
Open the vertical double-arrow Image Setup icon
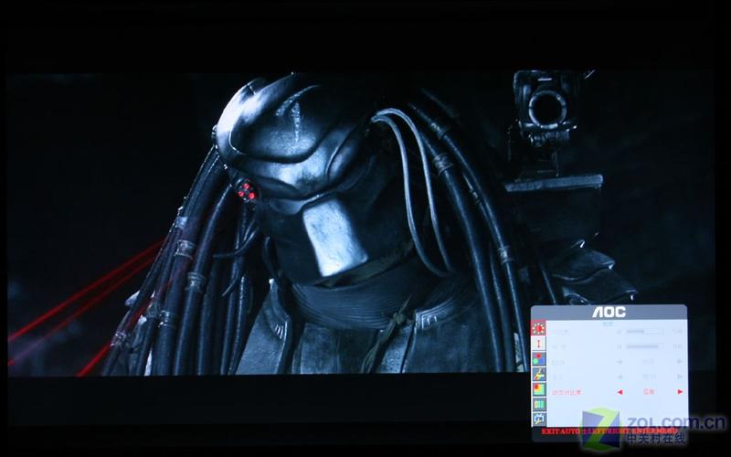538,344
